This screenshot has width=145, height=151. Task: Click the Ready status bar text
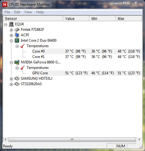(8, 146)
